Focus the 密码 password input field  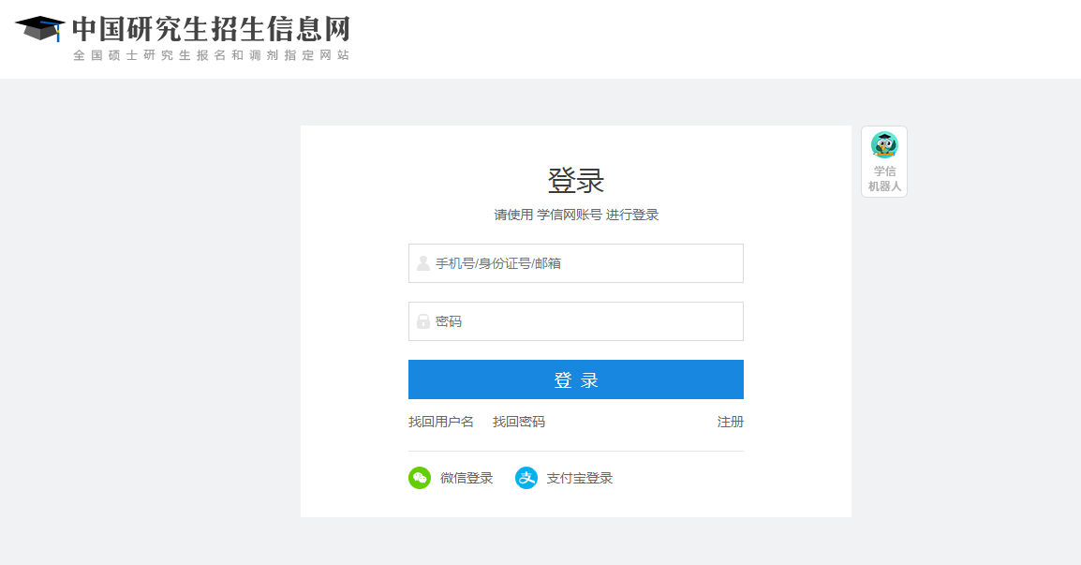click(585, 321)
